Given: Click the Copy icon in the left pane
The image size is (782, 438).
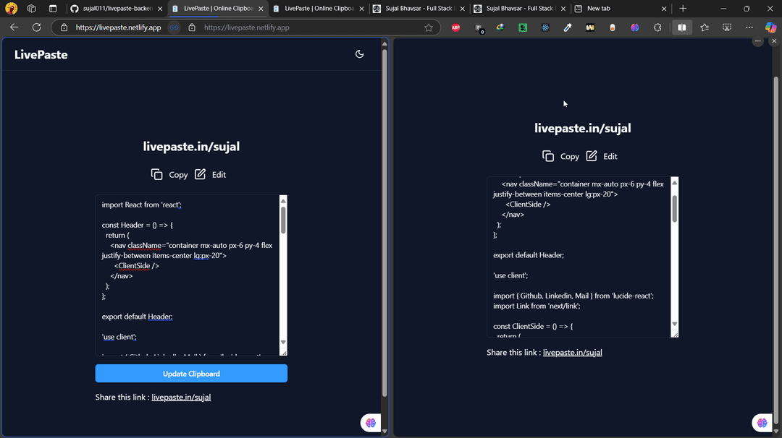Looking at the screenshot, I should coord(157,174).
